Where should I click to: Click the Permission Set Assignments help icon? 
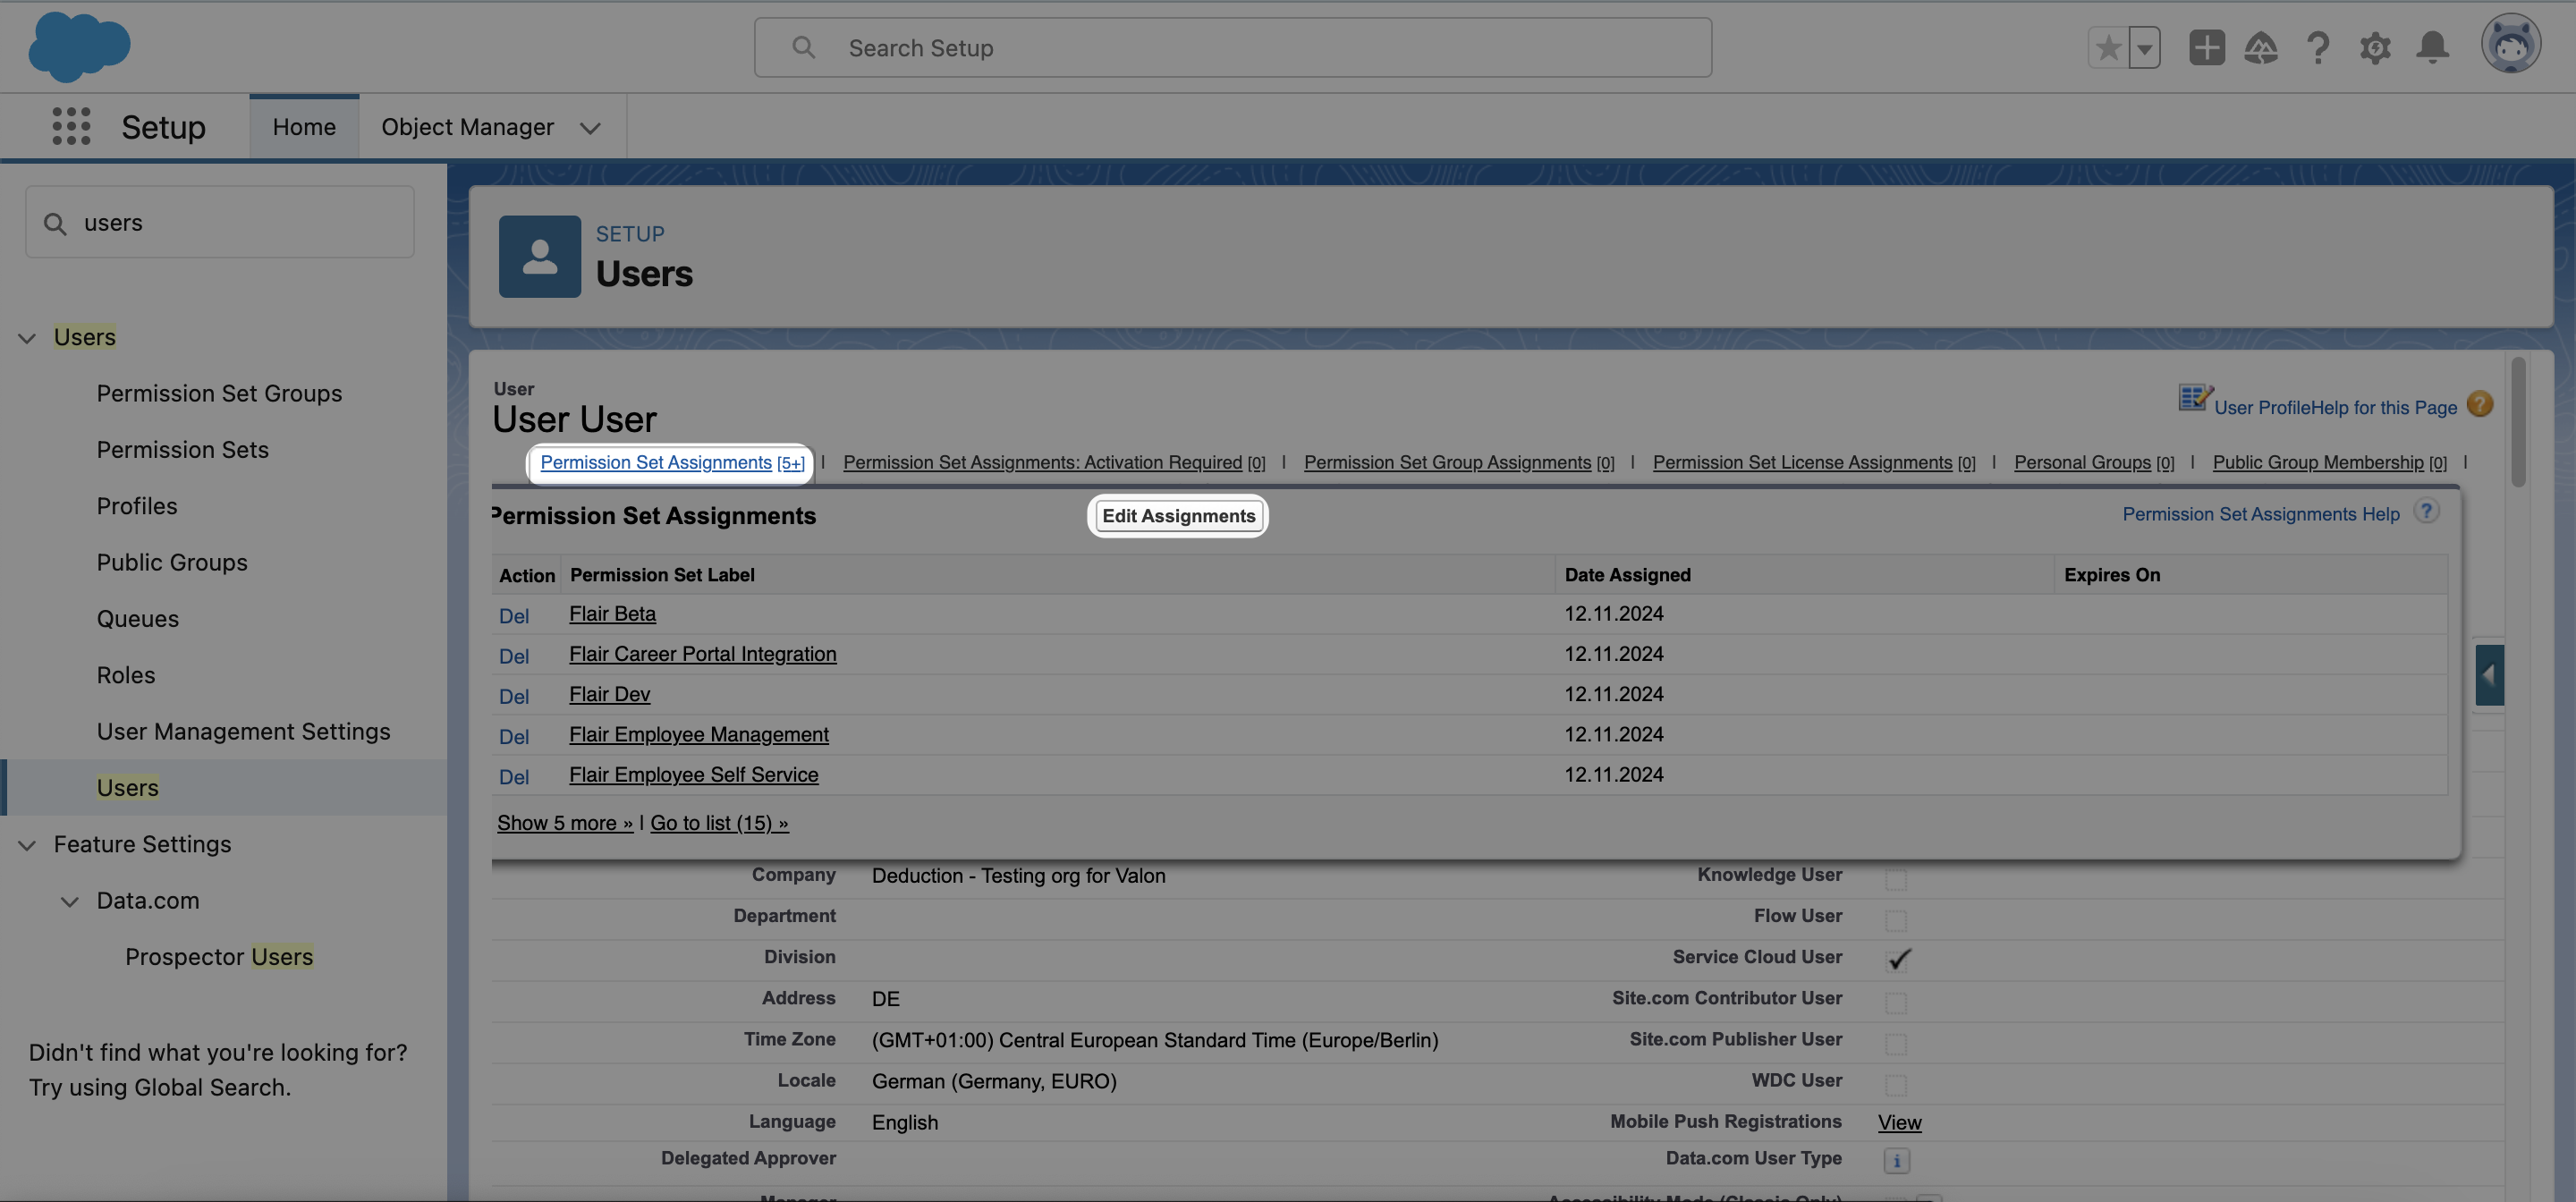(2426, 512)
